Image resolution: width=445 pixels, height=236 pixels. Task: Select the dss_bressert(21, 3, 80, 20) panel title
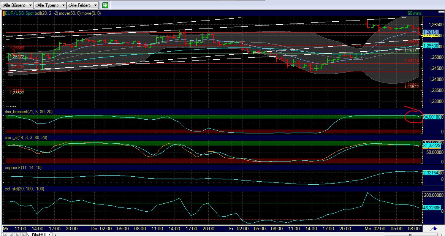[29, 112]
